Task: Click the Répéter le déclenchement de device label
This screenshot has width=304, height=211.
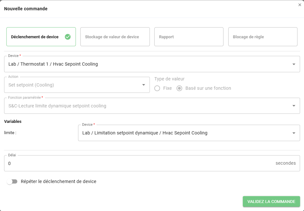Action: tap(59, 181)
